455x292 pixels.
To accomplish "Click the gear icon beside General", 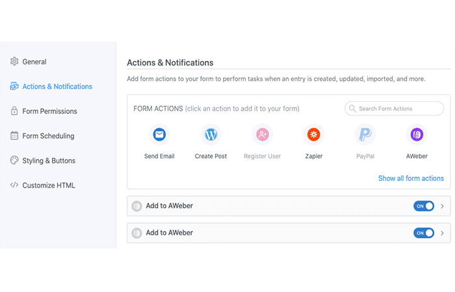I will click(x=14, y=62).
